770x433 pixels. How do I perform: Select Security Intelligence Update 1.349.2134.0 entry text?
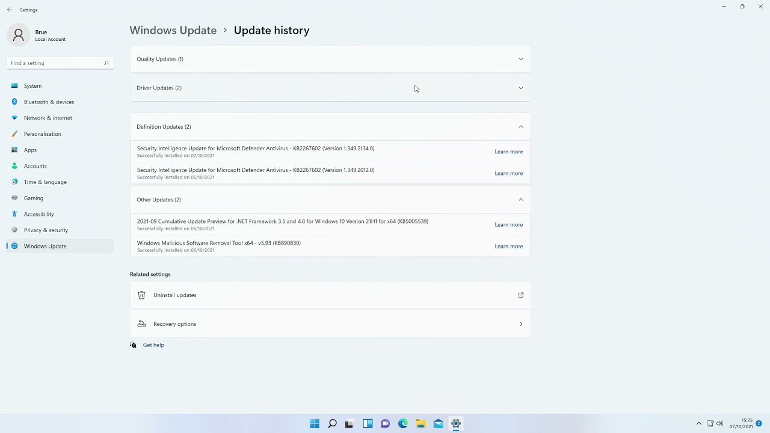(x=256, y=149)
